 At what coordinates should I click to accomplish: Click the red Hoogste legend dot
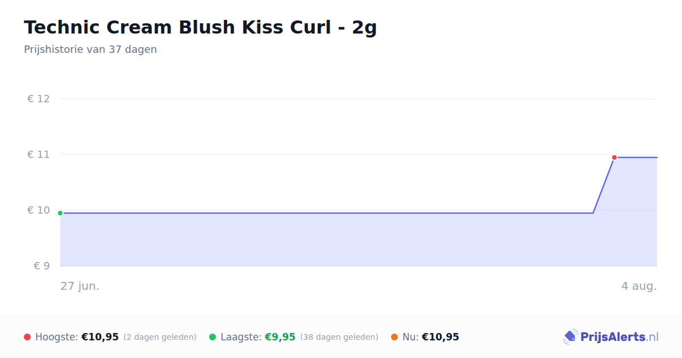coord(27,337)
